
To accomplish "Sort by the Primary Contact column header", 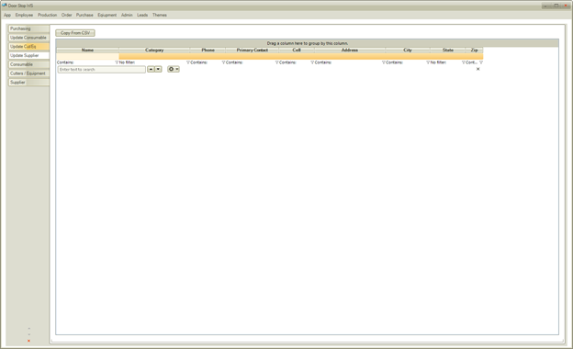I will click(253, 51).
